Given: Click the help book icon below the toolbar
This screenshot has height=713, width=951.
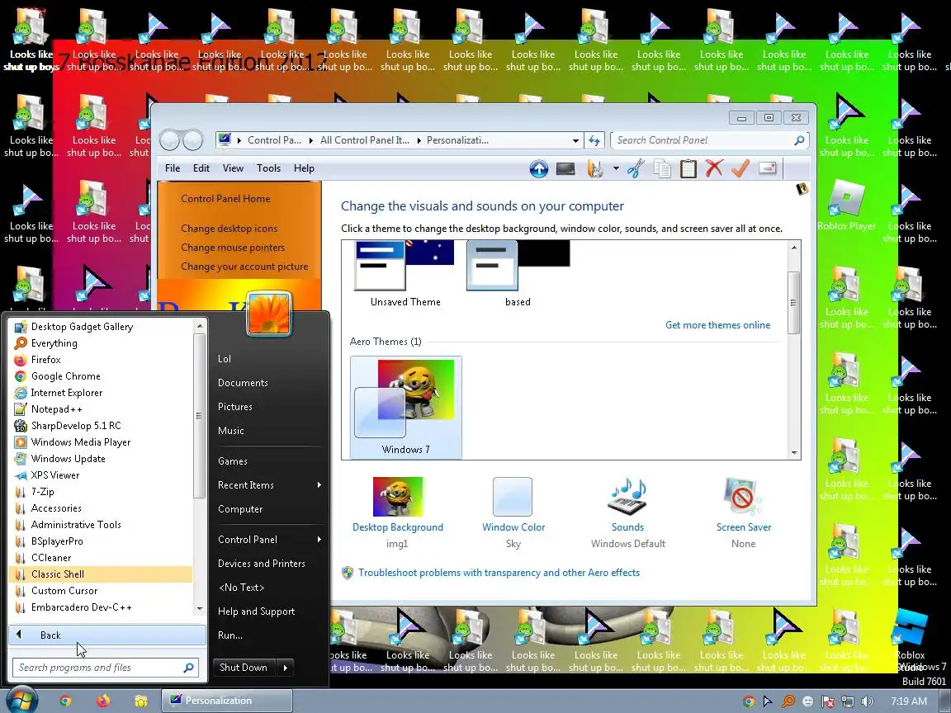Looking at the screenshot, I should 802,189.
